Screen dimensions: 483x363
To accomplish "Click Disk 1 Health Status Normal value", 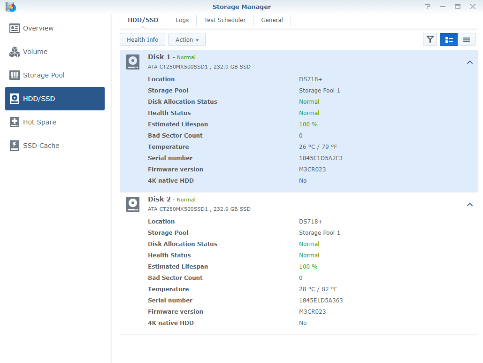I will coord(309,113).
